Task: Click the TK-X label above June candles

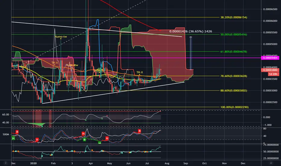Action: coord(140,72)
